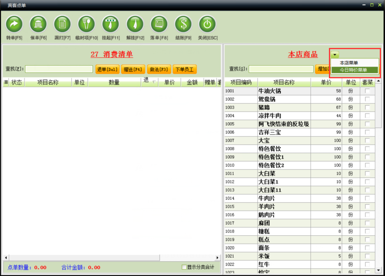Click the 赠送[F4] gift button
This screenshot has width=385, height=276.
coord(133,69)
